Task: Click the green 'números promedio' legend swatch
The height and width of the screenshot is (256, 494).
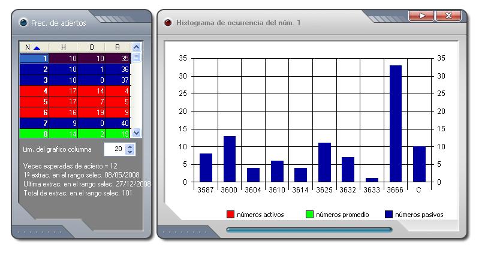Action: pos(310,215)
